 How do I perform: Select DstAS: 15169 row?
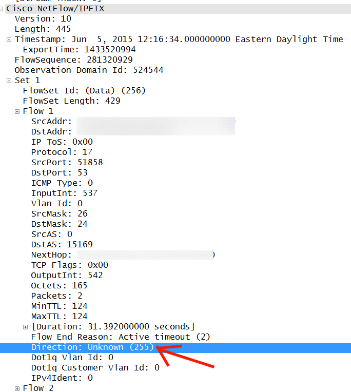pyautogui.click(x=62, y=245)
